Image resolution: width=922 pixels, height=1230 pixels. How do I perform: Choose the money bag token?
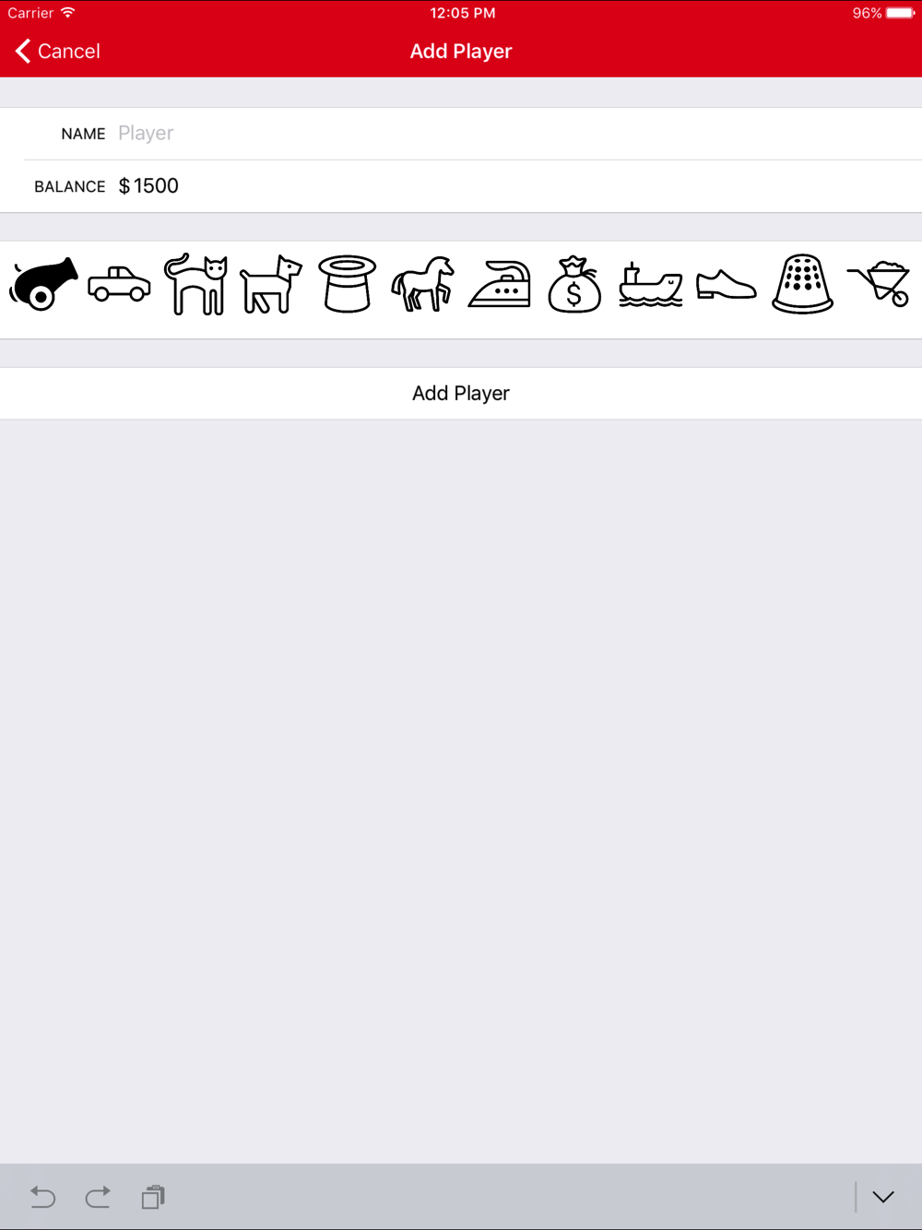[574, 284]
